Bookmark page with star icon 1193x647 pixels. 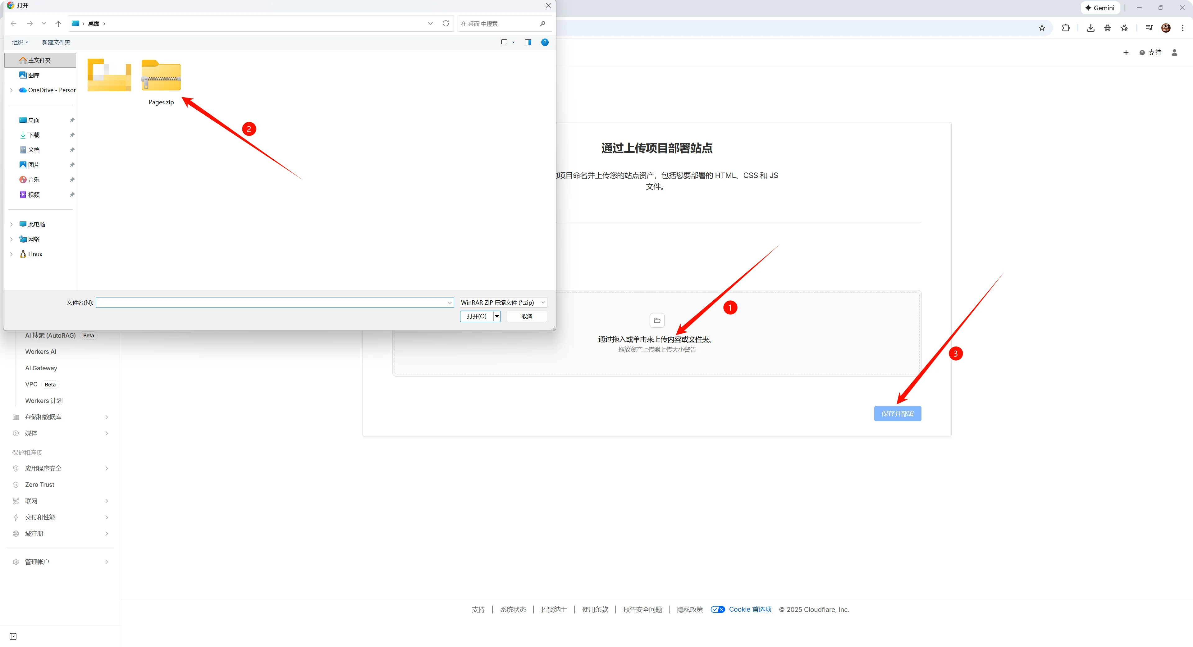(1042, 28)
